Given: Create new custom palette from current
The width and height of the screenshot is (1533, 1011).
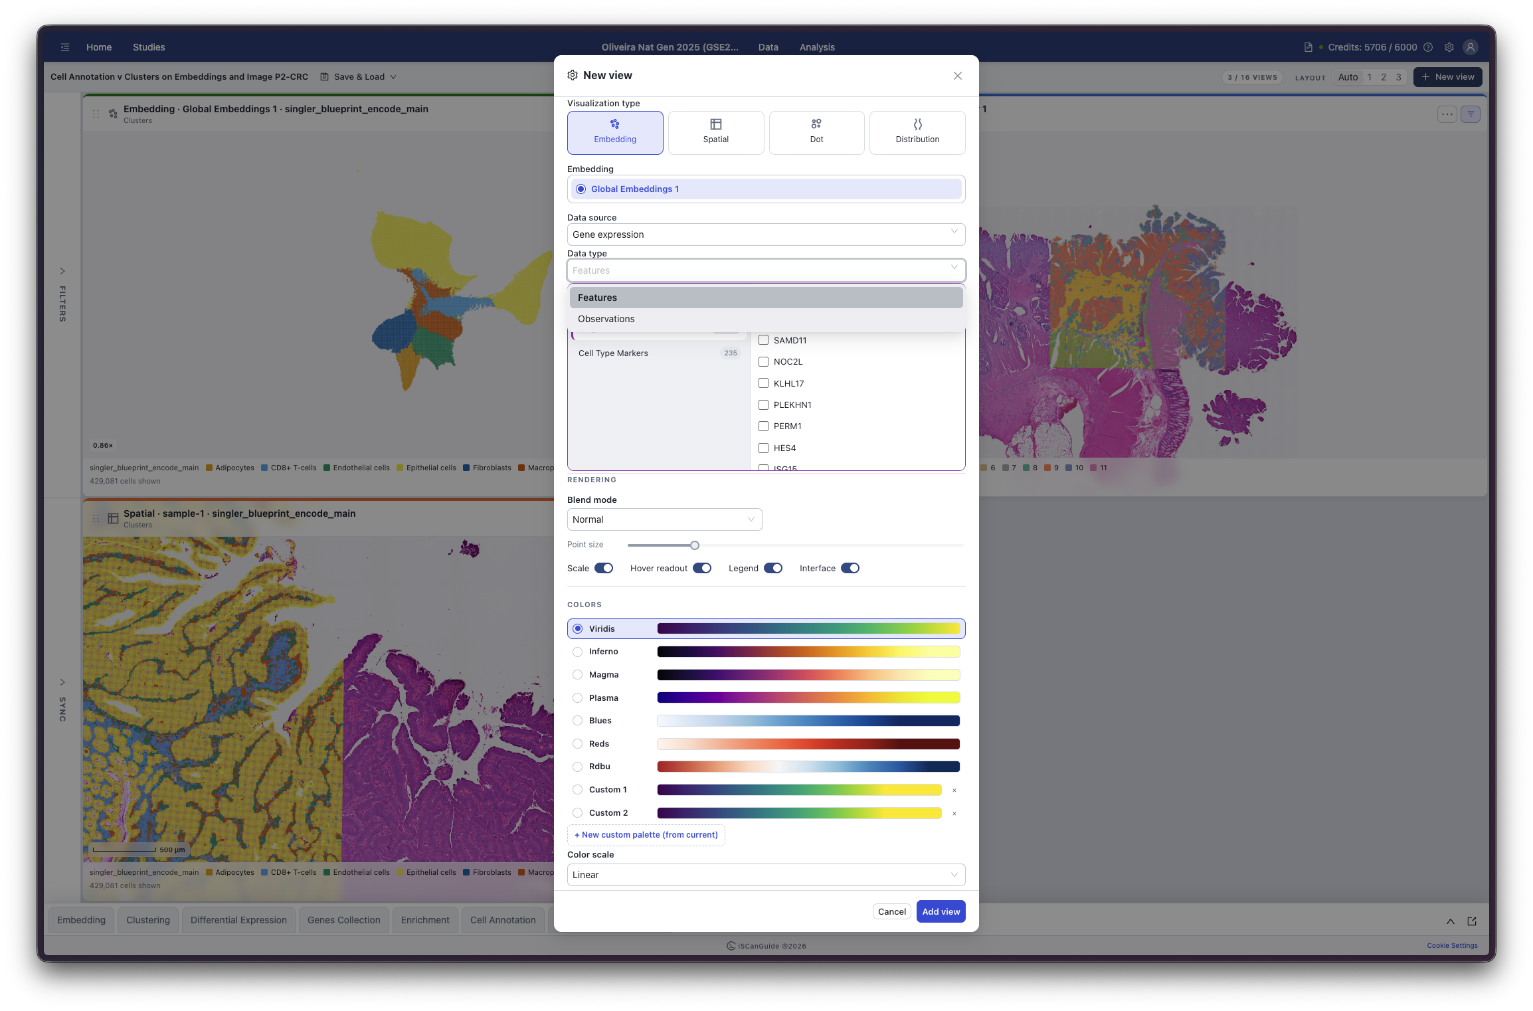Looking at the screenshot, I should click(646, 835).
